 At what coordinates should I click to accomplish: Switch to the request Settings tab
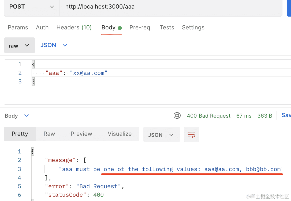click(193, 28)
